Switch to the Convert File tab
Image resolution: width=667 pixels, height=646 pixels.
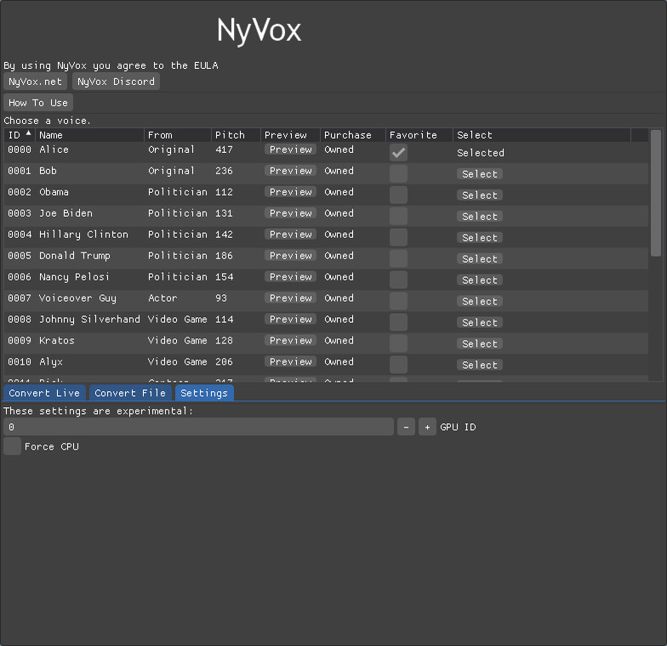click(x=130, y=393)
